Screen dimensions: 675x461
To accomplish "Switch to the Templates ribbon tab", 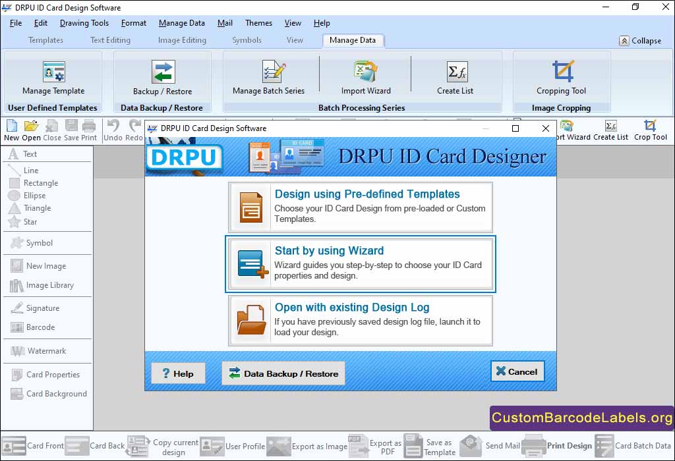I will (x=45, y=40).
